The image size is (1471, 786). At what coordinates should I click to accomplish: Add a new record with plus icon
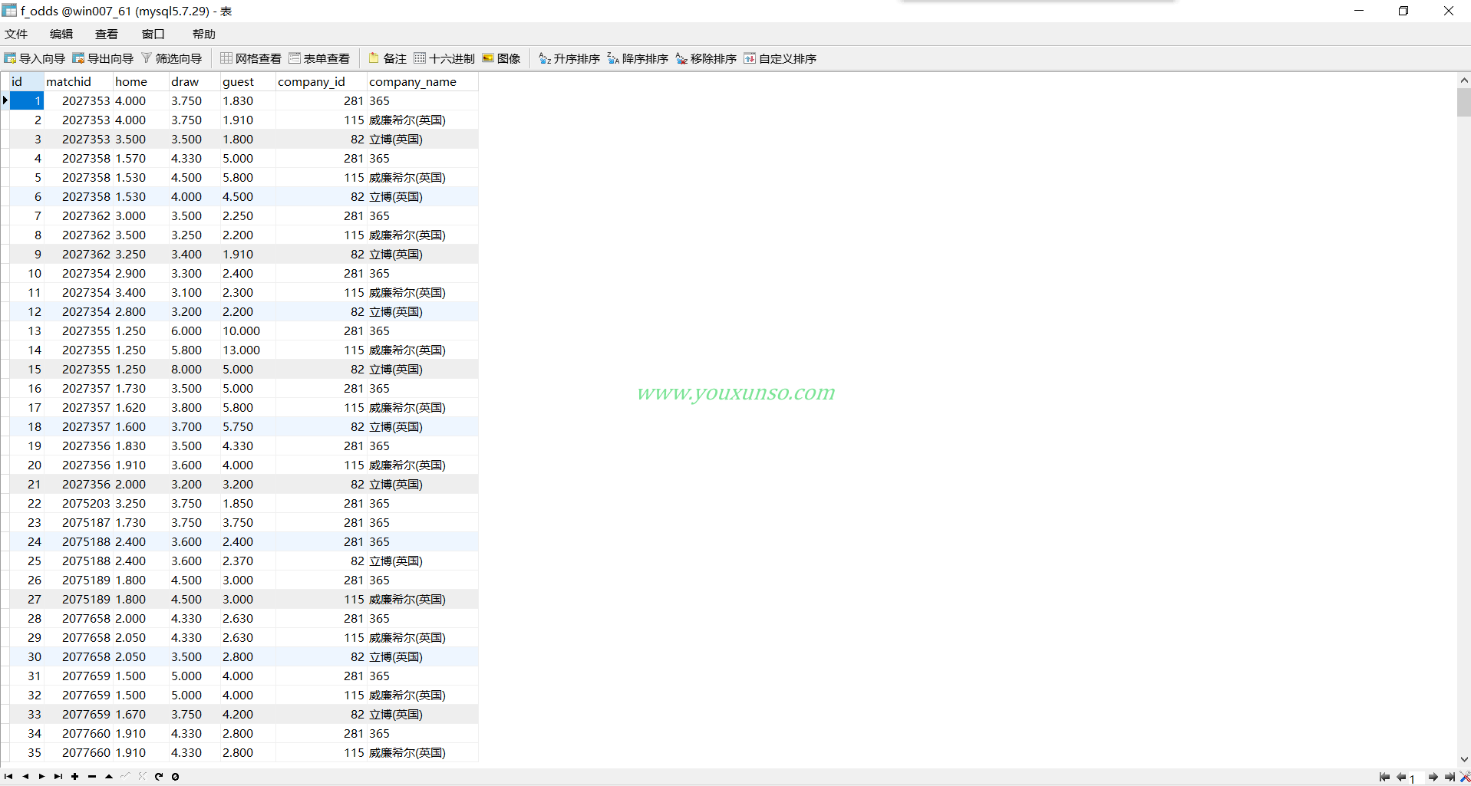(x=75, y=776)
